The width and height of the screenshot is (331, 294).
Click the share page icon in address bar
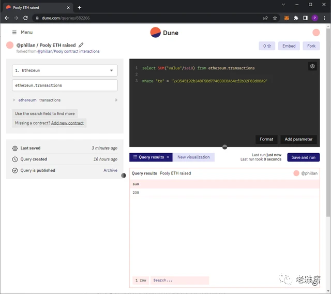[265, 18]
